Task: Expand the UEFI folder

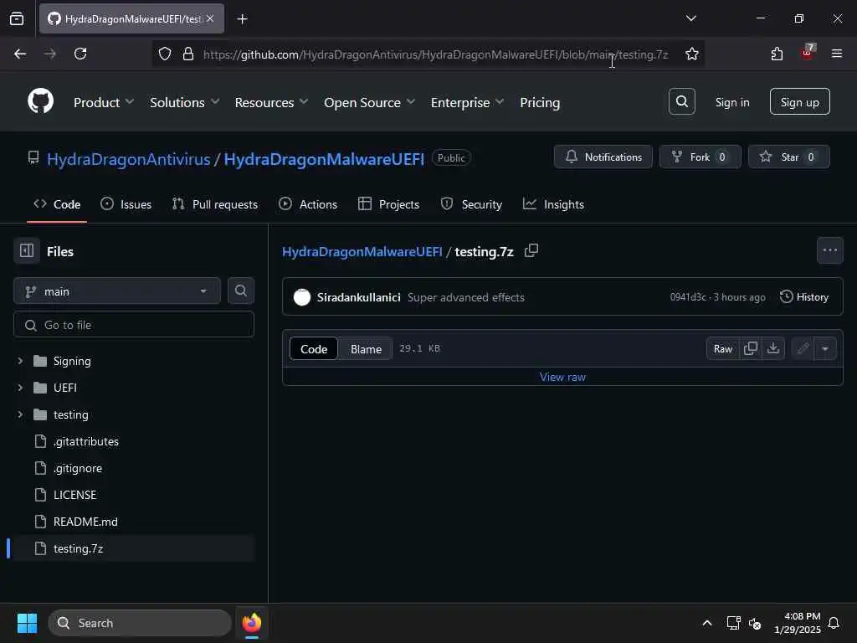Action: 20,388
